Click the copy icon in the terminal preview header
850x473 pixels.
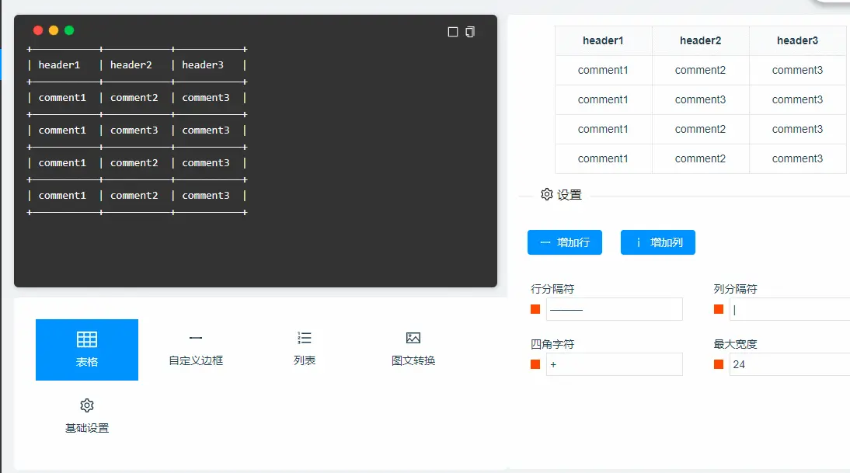[x=470, y=32]
